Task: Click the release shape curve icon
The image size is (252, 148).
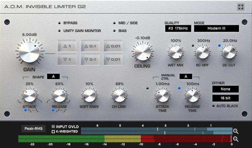Action: click(x=61, y=110)
